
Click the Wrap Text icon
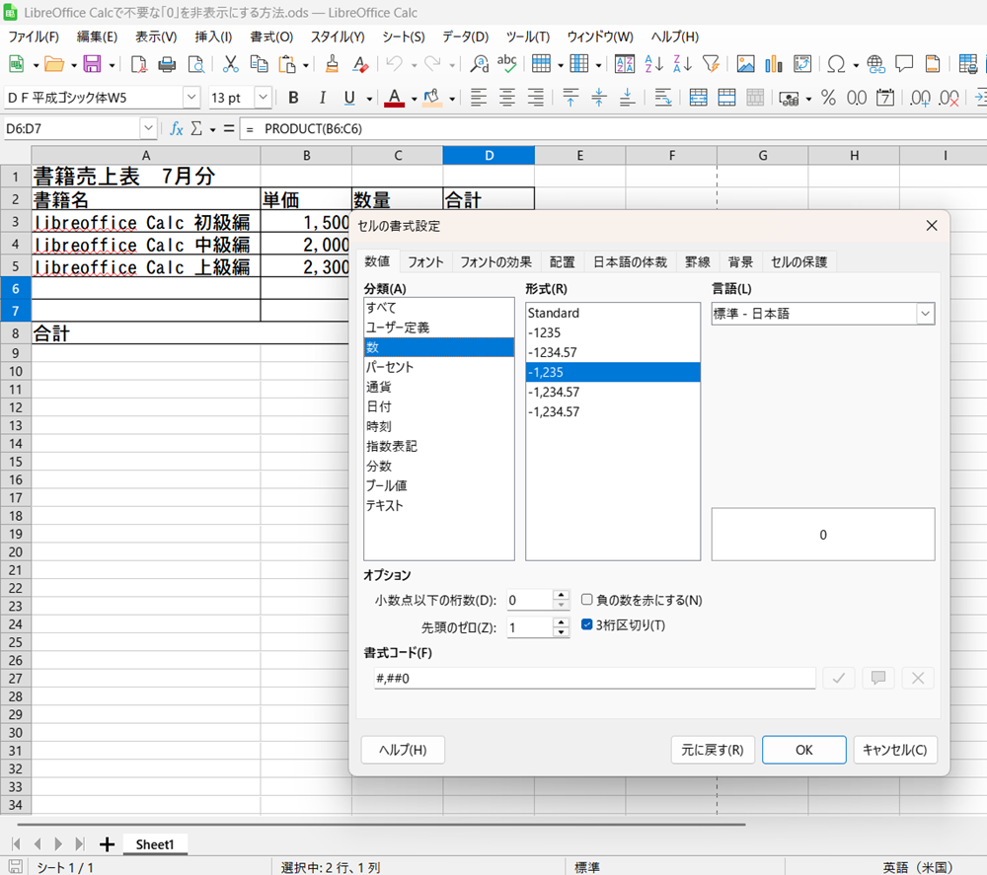coord(663,98)
